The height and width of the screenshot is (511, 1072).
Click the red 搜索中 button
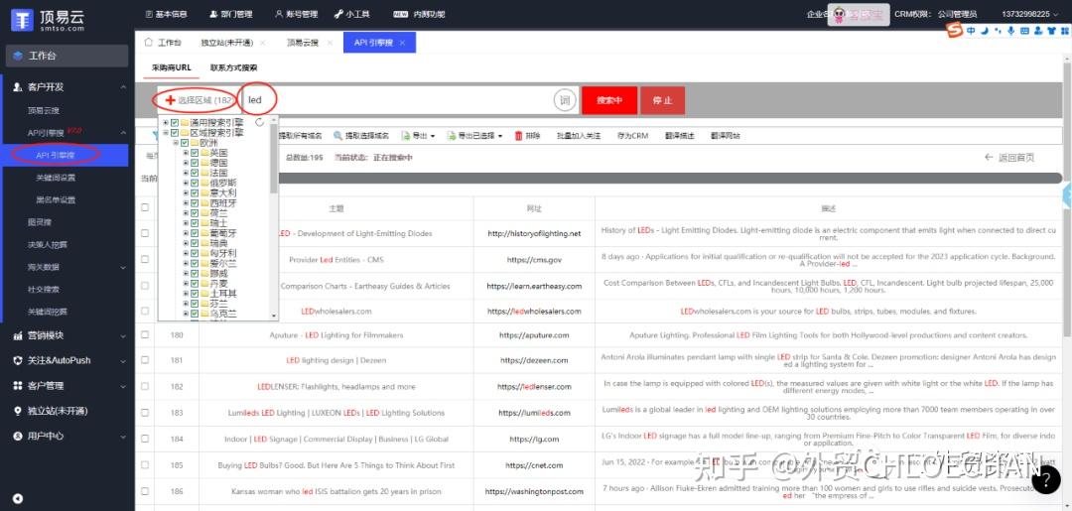(609, 100)
